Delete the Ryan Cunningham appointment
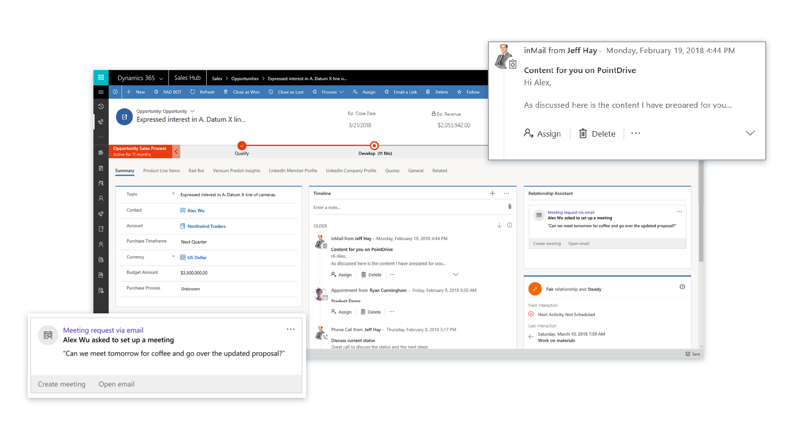 pos(371,312)
